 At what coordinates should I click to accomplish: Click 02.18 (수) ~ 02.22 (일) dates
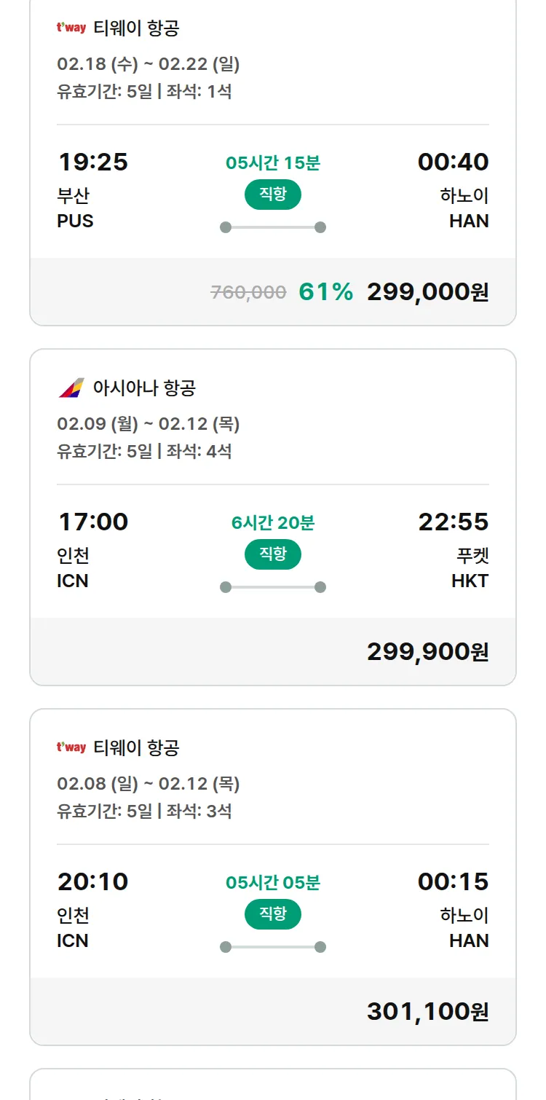[149, 64]
